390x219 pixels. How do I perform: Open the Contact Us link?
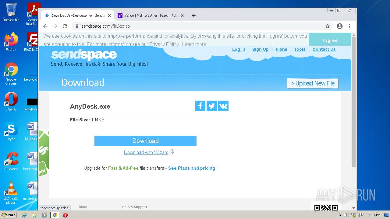[x=324, y=49]
